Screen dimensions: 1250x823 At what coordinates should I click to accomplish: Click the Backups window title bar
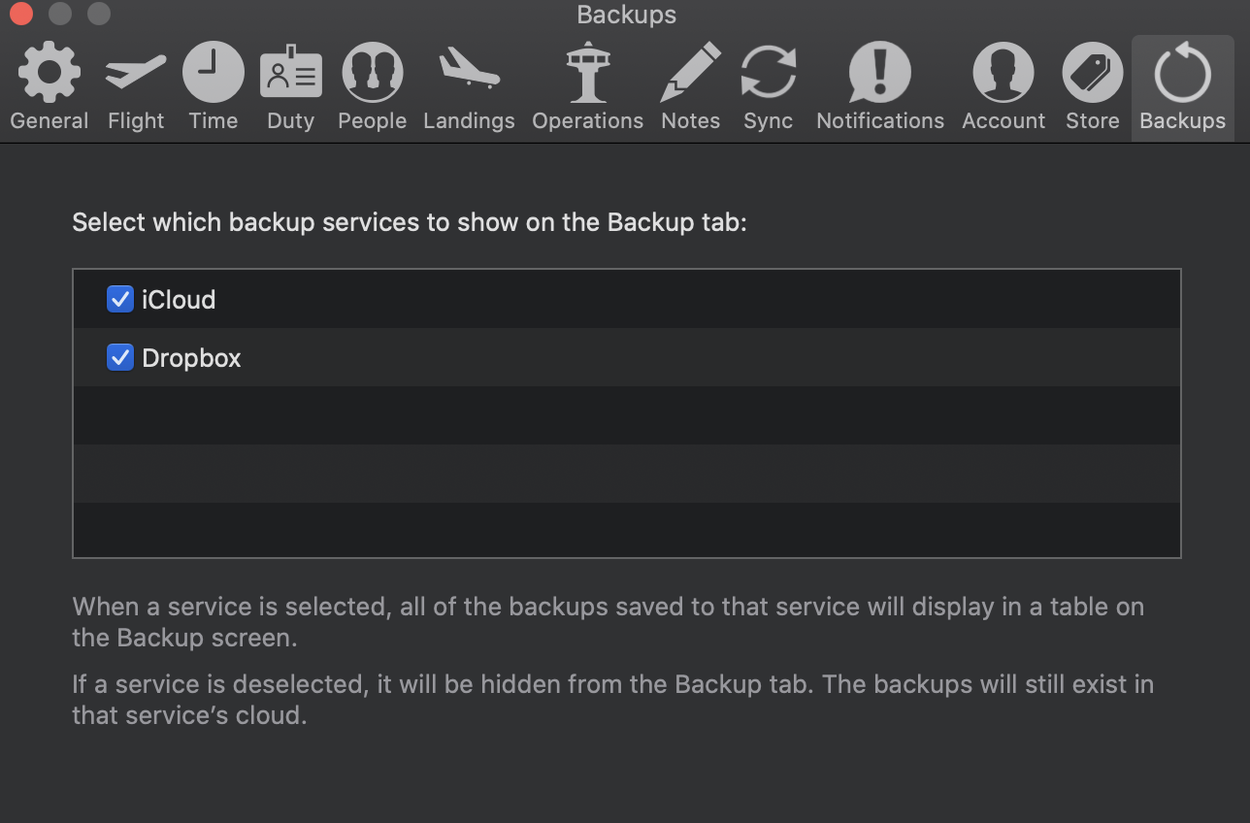tap(627, 15)
